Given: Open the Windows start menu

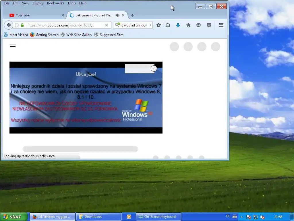Looking at the screenshot, I should (x=14, y=217).
